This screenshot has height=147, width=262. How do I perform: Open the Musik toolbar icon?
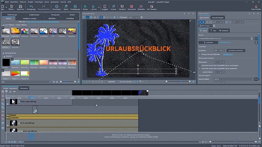tap(66, 7)
